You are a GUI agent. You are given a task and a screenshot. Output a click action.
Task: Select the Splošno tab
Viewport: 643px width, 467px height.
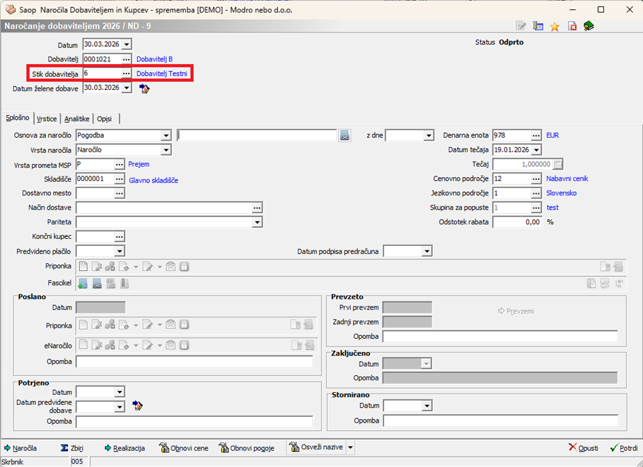(x=18, y=118)
